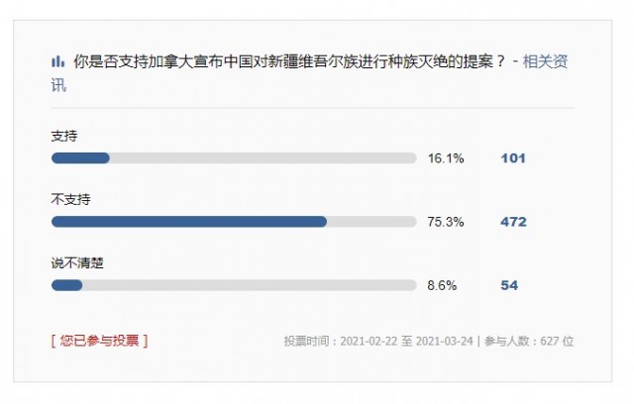Click the horizontal divider under the title
This screenshot has width=634, height=404.
313,108
